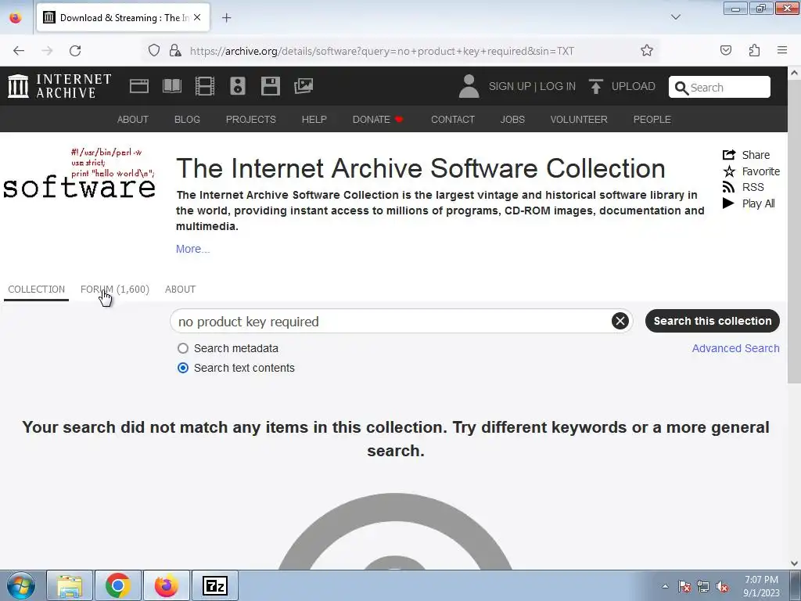Click the SIGN UP link
Image resolution: width=801 pixels, height=601 pixels.
pos(510,86)
